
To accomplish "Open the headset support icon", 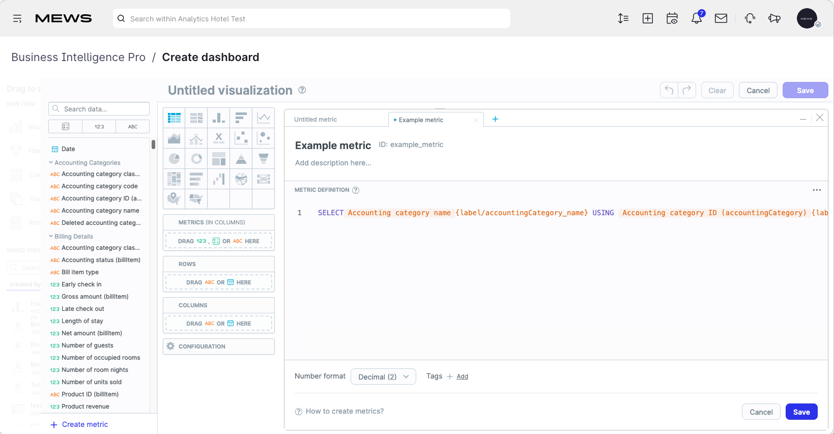I will (x=750, y=18).
